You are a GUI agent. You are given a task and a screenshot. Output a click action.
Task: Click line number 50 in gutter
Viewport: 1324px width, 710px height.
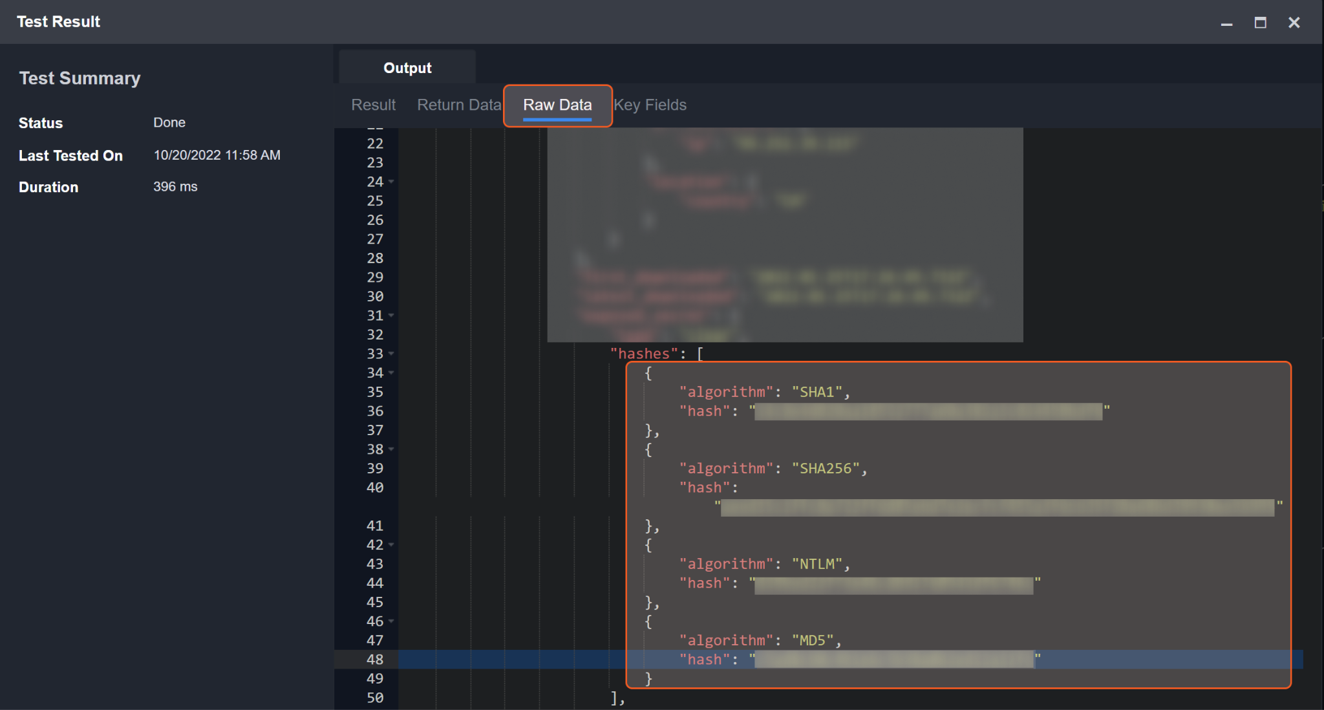point(375,698)
